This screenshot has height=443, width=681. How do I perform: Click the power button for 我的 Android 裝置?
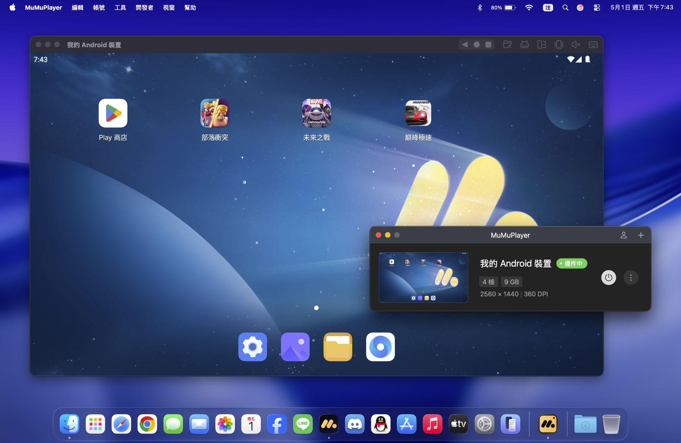coord(608,278)
